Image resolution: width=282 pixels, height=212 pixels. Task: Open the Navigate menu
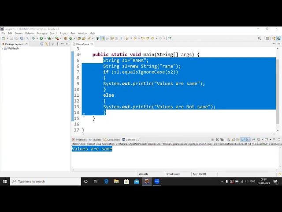(42, 33)
